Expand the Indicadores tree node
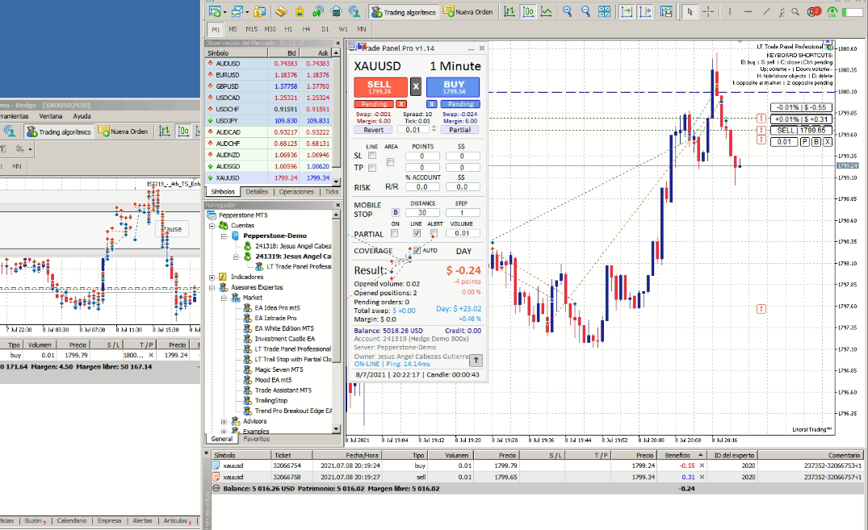The image size is (868, 530). tap(213, 277)
